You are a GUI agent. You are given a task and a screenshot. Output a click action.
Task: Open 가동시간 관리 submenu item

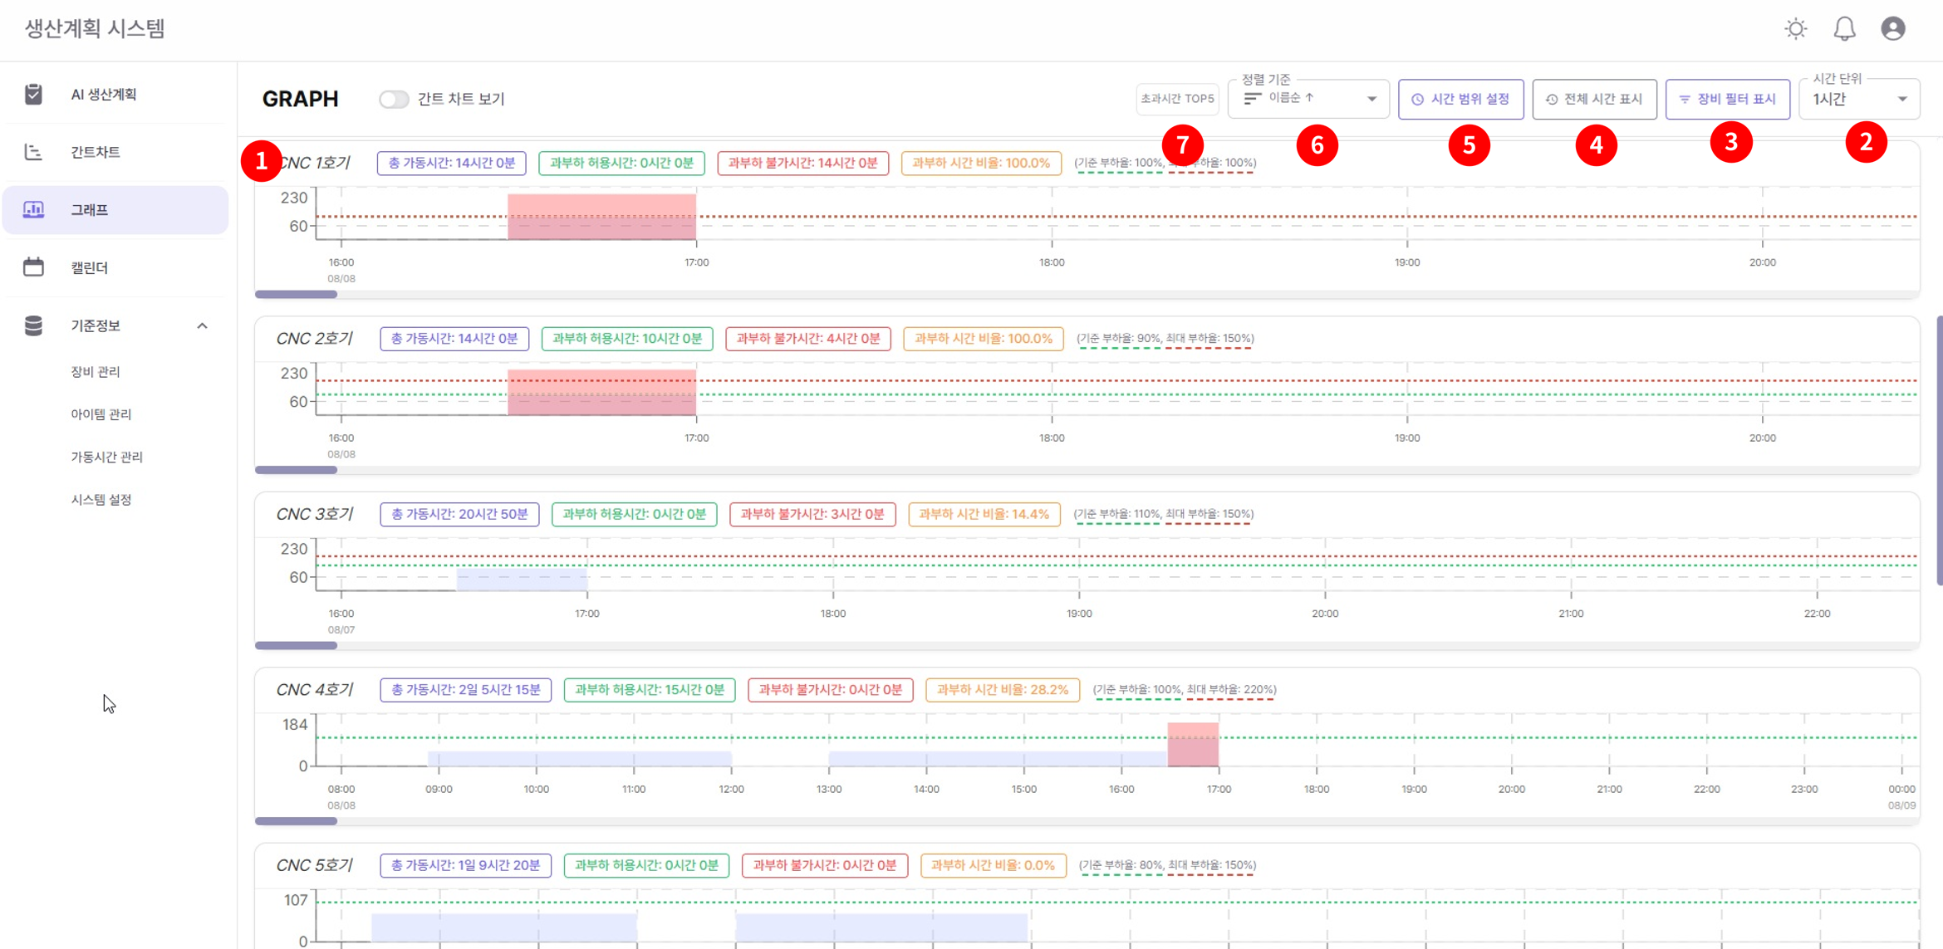tap(106, 457)
